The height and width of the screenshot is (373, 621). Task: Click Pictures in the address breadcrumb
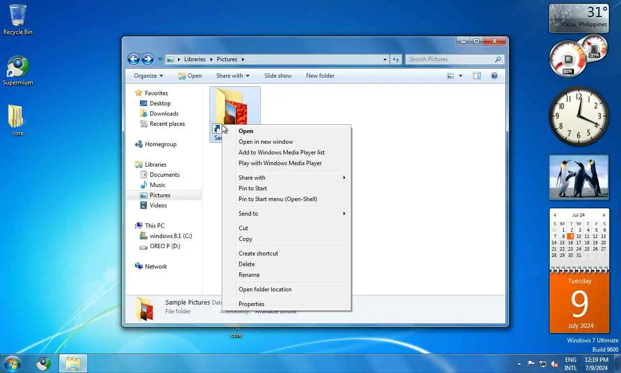(x=227, y=59)
